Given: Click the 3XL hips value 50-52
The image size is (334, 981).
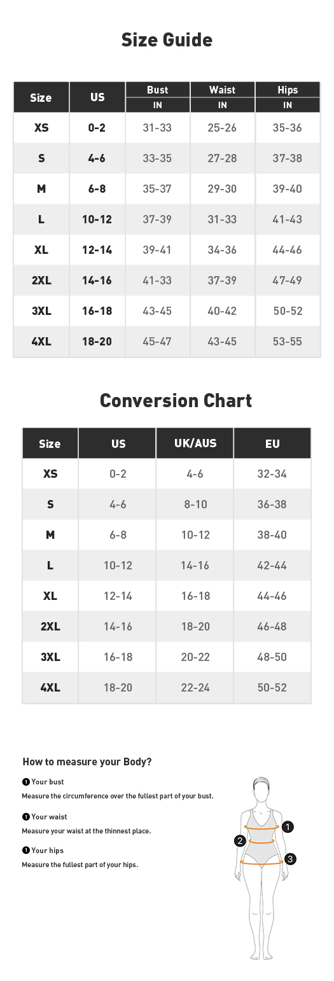Looking at the screenshot, I should pyautogui.click(x=288, y=311).
